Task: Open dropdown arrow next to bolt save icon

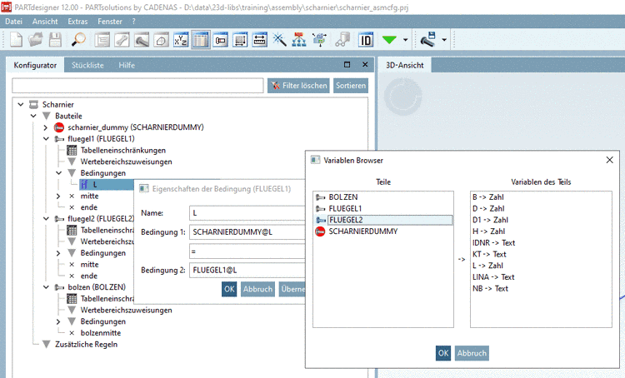Action: point(444,40)
